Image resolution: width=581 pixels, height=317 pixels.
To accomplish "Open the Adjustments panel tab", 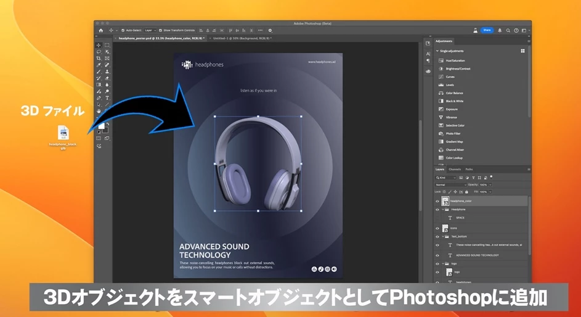I will 444,41.
